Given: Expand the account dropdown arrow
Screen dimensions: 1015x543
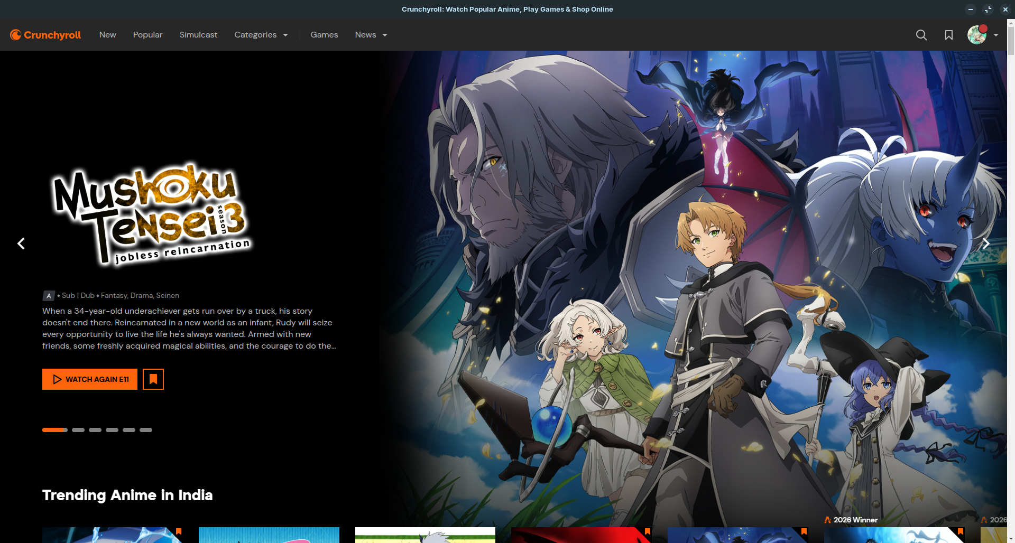Looking at the screenshot, I should 996,35.
